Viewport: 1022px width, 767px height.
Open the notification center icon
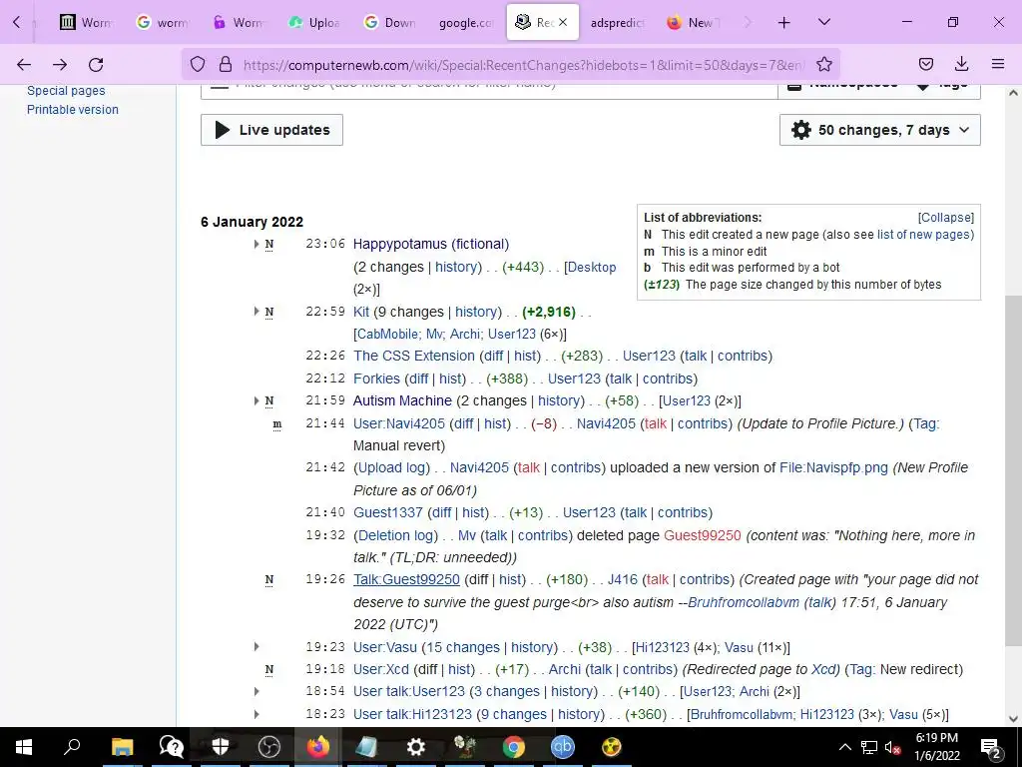pos(991,747)
